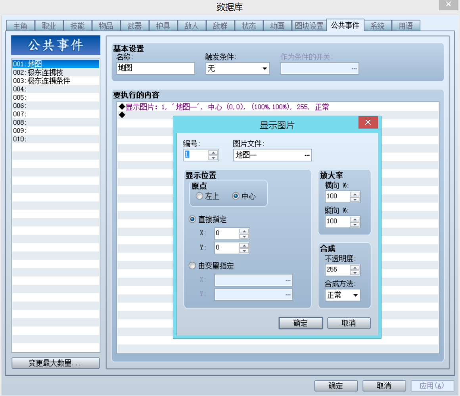Image resolution: width=460 pixels, height=396 pixels.
Task: Confirm 显示图片 dialog with 确定
Action: (x=301, y=323)
